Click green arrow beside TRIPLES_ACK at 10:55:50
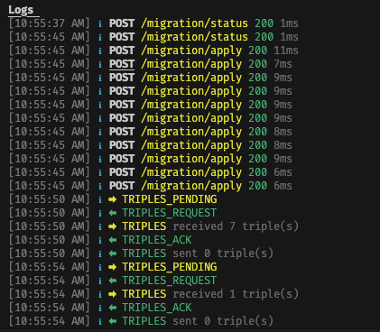Viewport: 380px width, 332px height. (113, 240)
